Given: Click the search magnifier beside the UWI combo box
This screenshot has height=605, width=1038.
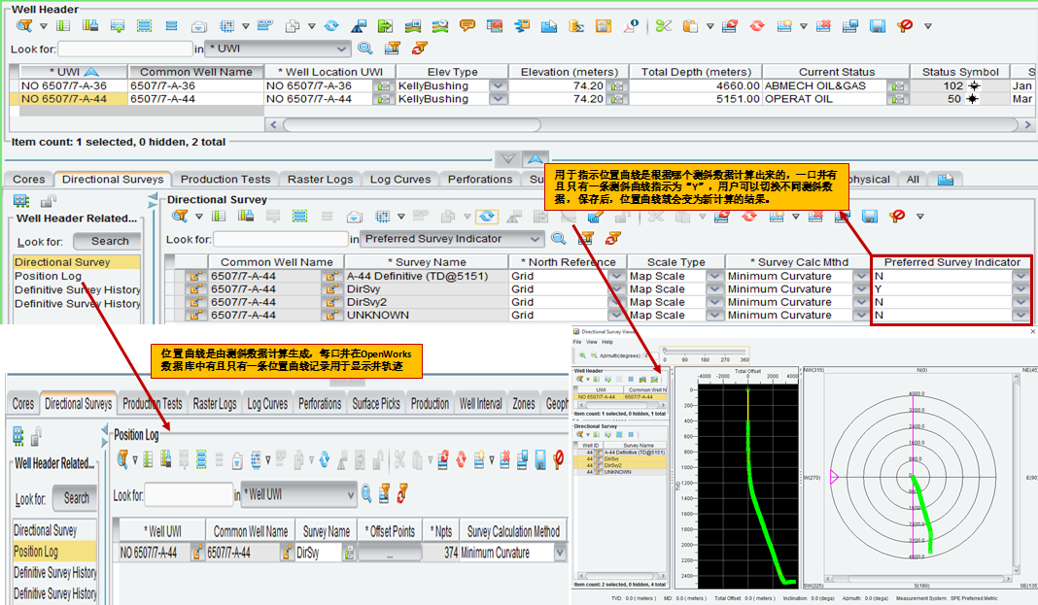Looking at the screenshot, I should click(365, 48).
